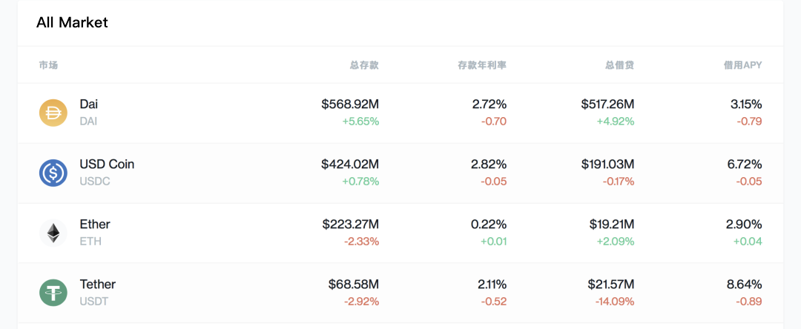The image size is (801, 329).
Task: Click Dai supply rate 2.72%
Action: click(x=489, y=104)
